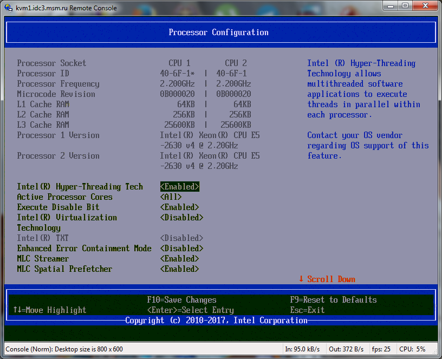This screenshot has height=359, width=442.
Task: Click the F10=Save Changes hint
Action: (181, 299)
